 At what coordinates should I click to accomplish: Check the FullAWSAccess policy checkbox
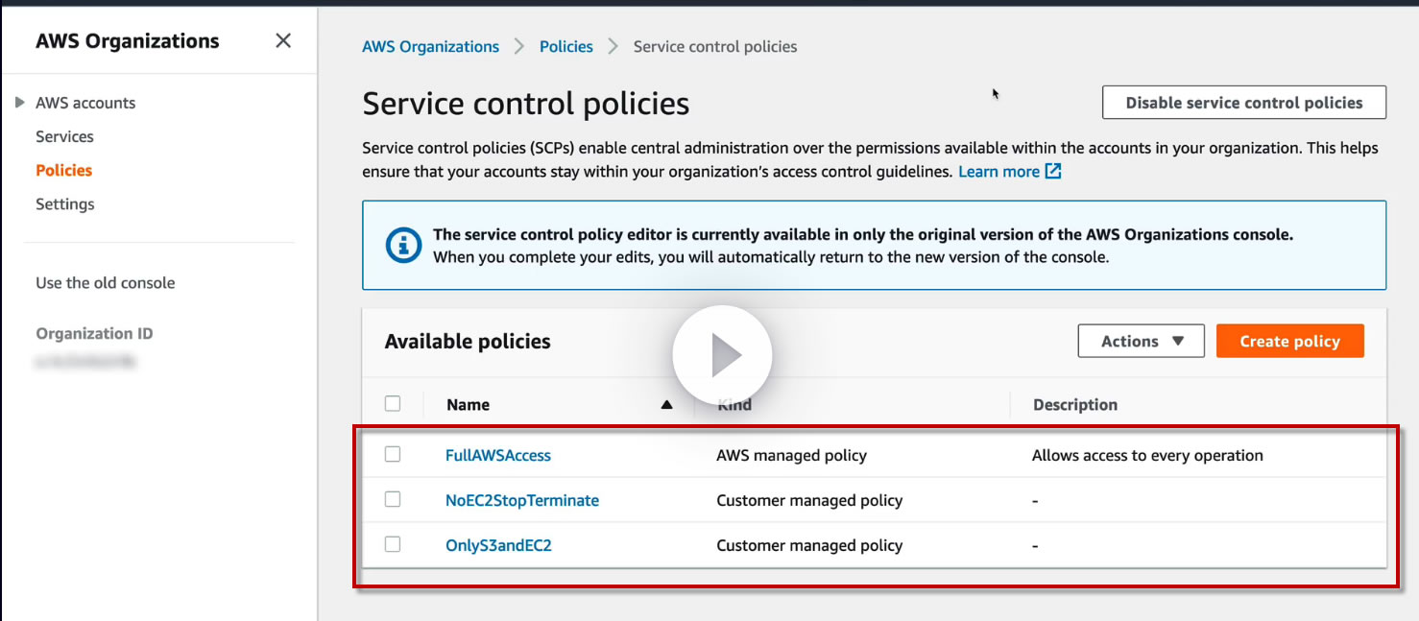point(393,455)
